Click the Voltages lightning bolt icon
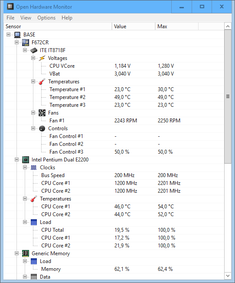Viewport: 235px width, 283px height. [42, 58]
